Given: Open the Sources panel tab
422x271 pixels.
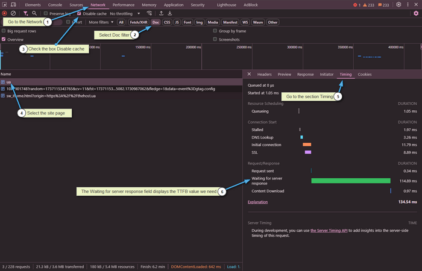Looking at the screenshot, I should tap(76, 5).
